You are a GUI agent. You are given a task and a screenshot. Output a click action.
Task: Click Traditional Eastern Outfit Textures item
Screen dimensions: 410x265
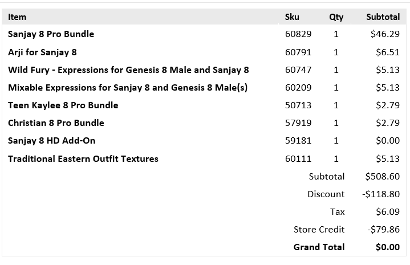(83, 158)
